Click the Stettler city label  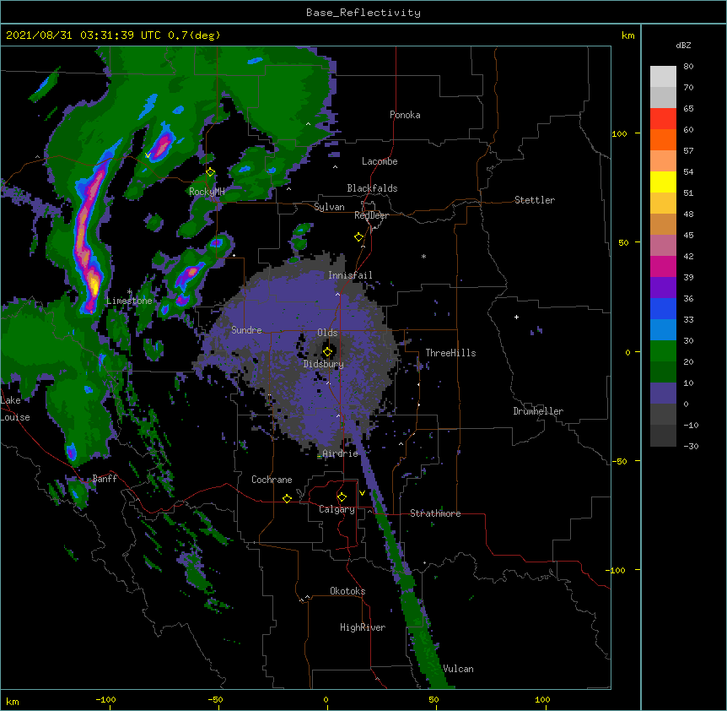tap(535, 200)
